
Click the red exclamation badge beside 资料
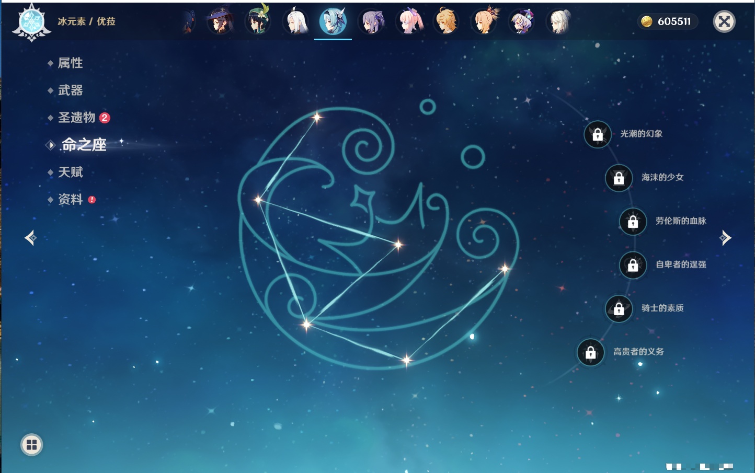pos(92,200)
